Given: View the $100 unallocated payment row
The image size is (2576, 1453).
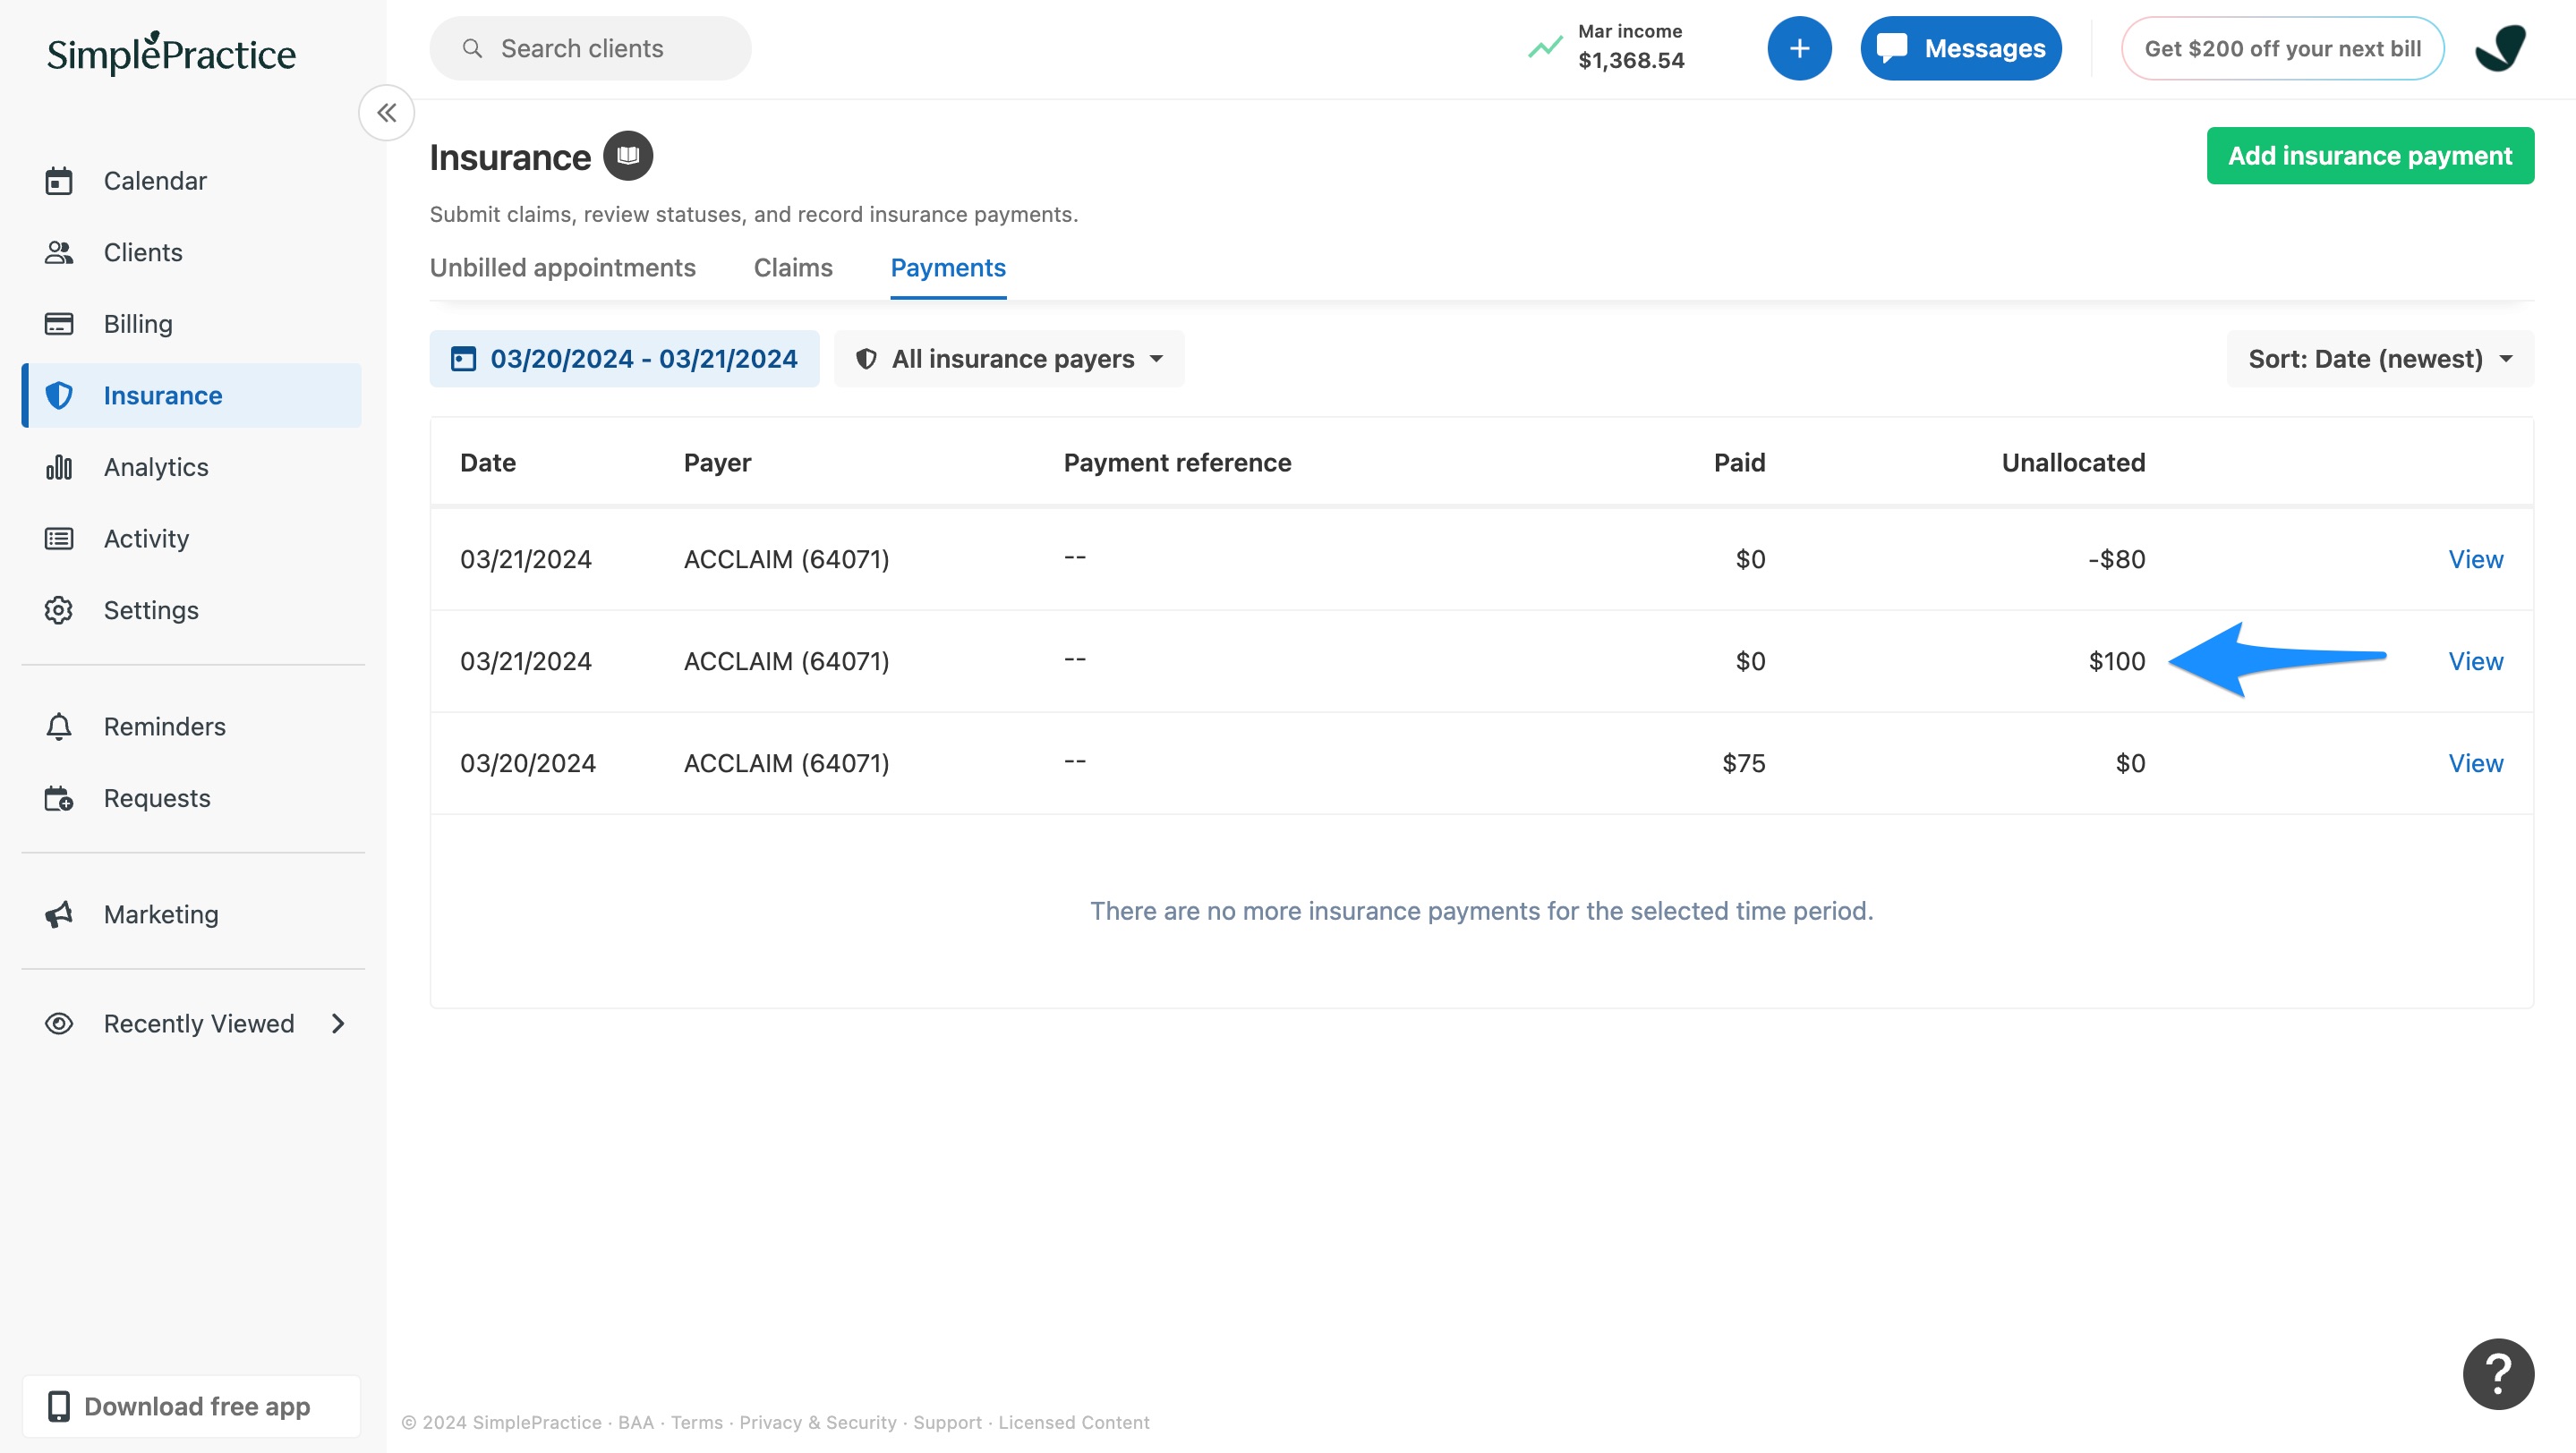Looking at the screenshot, I should coord(2476,661).
